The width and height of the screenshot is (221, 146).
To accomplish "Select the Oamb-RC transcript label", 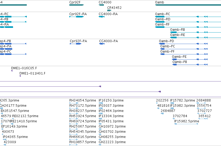I will [x=163, y=14].
